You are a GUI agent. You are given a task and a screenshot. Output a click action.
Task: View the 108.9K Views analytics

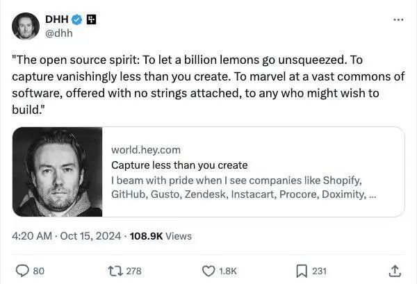point(161,236)
